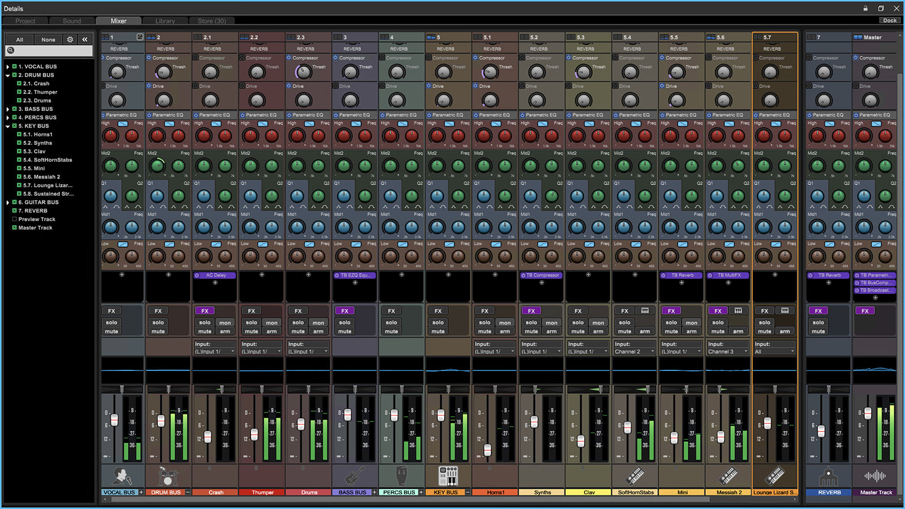Solo the BASS BUS channel
This screenshot has height=509, width=905.
click(x=344, y=322)
